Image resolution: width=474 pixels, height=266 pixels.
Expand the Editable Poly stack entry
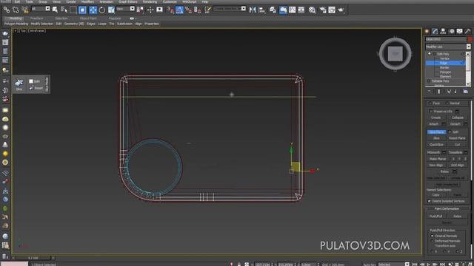(x=429, y=81)
